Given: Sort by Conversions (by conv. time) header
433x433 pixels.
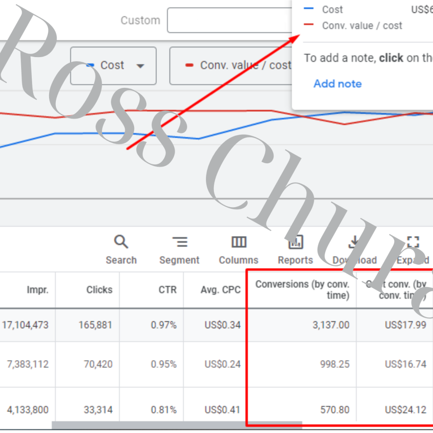Looking at the screenshot, I should coord(302,290).
